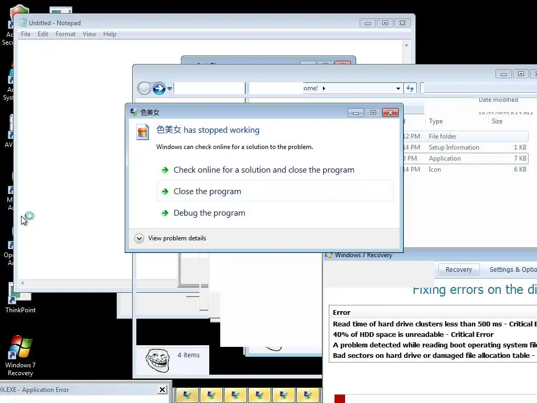Switch to the Settings & Options tab
Screen dimensions: 537x403
click(x=513, y=270)
